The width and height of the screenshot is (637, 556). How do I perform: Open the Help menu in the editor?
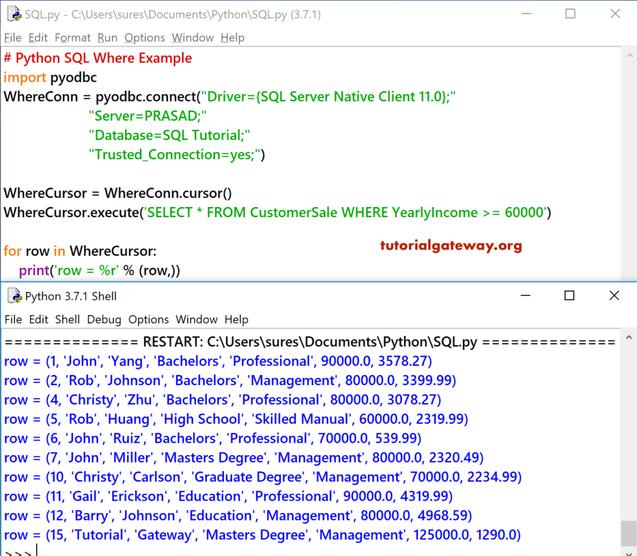coord(232,37)
